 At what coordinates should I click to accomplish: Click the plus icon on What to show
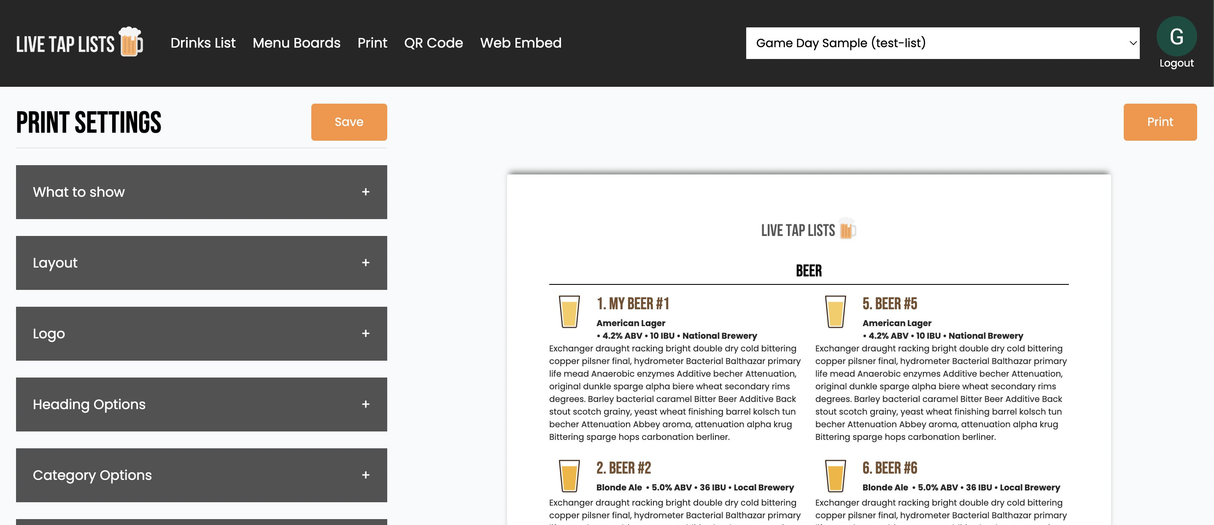365,192
